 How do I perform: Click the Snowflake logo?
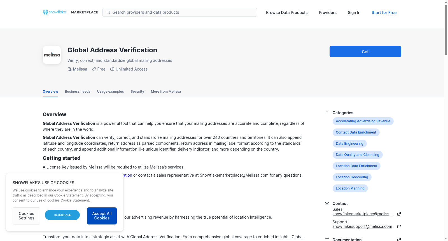pos(55,12)
